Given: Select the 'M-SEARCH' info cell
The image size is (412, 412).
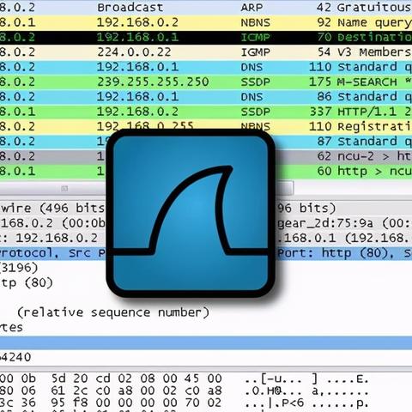Looking at the screenshot, I should [374, 82].
